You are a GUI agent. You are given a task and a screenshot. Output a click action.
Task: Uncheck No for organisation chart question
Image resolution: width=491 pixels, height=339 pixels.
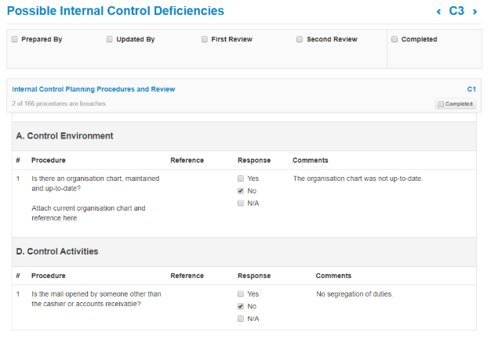242,191
